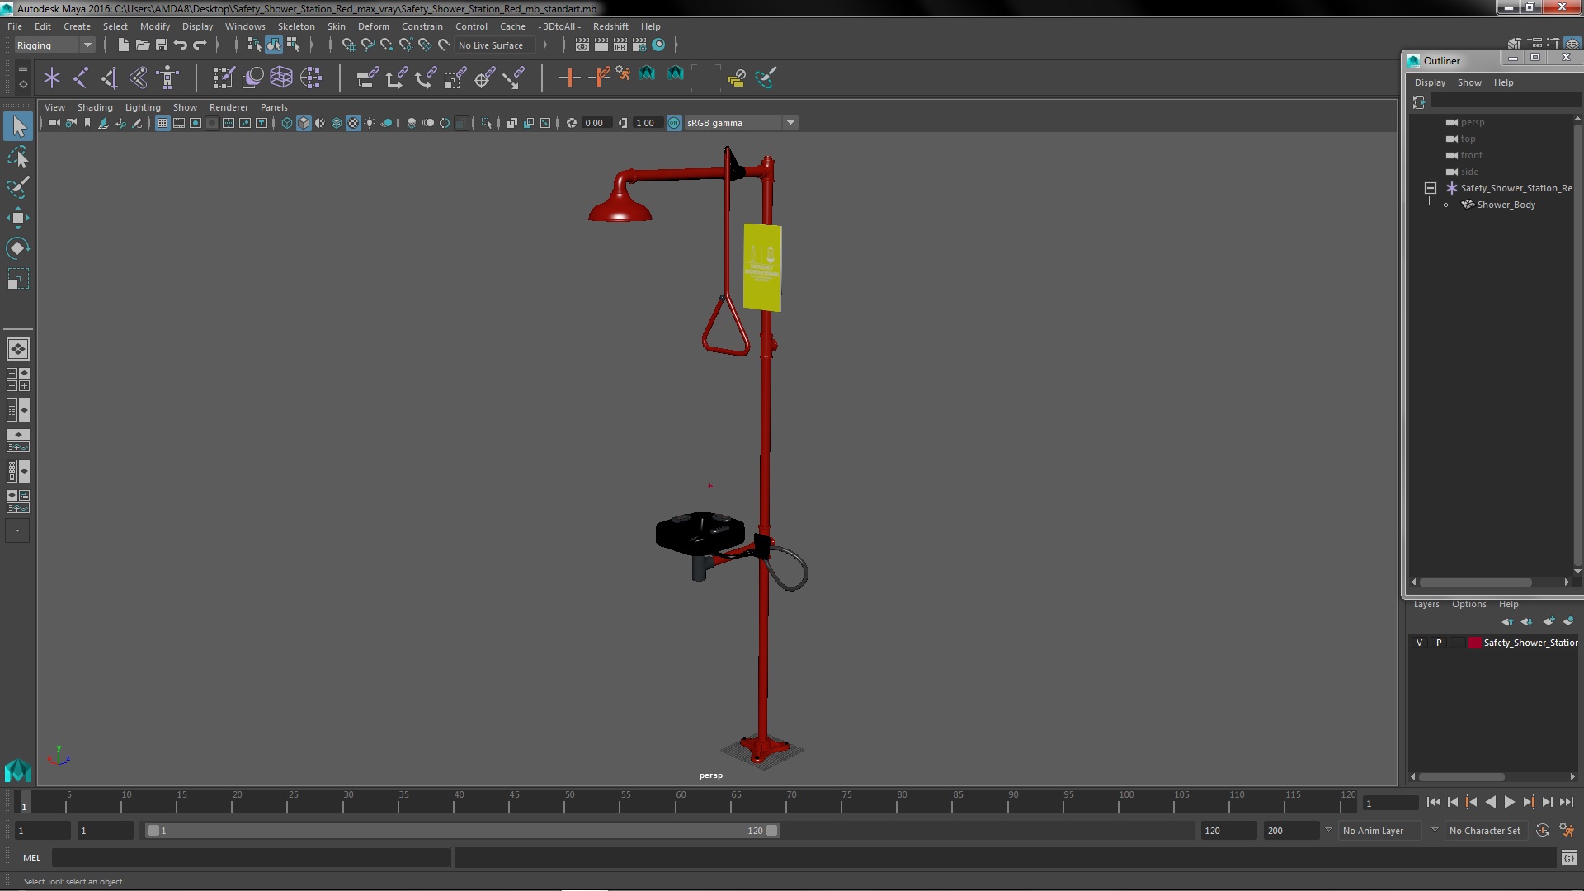This screenshot has height=891, width=1584.
Task: Click the viewport gamma value 1.00 field
Action: point(648,123)
